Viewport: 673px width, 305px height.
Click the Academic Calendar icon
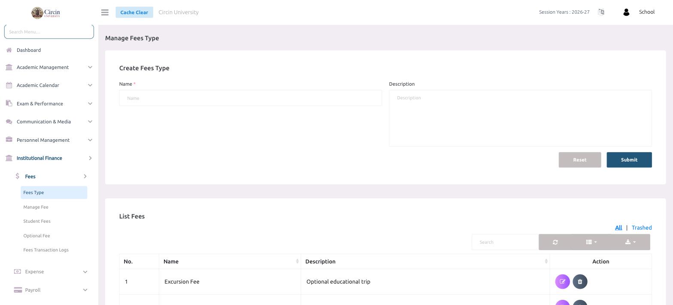(x=9, y=85)
